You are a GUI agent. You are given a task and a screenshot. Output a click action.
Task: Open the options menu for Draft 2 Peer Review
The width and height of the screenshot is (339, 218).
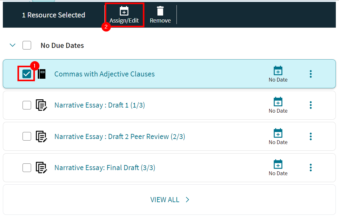click(310, 136)
